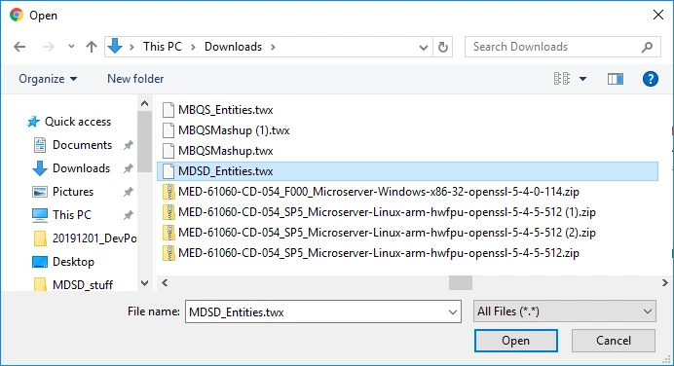
Task: Click the zip icon of the 5-4-5-512 (2).zip archive
Action: point(168,233)
